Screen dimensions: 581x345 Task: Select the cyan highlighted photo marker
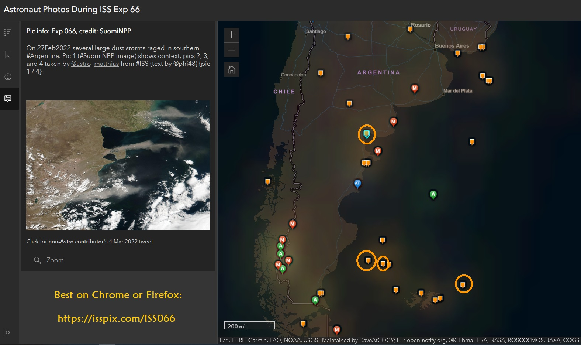[366, 134]
